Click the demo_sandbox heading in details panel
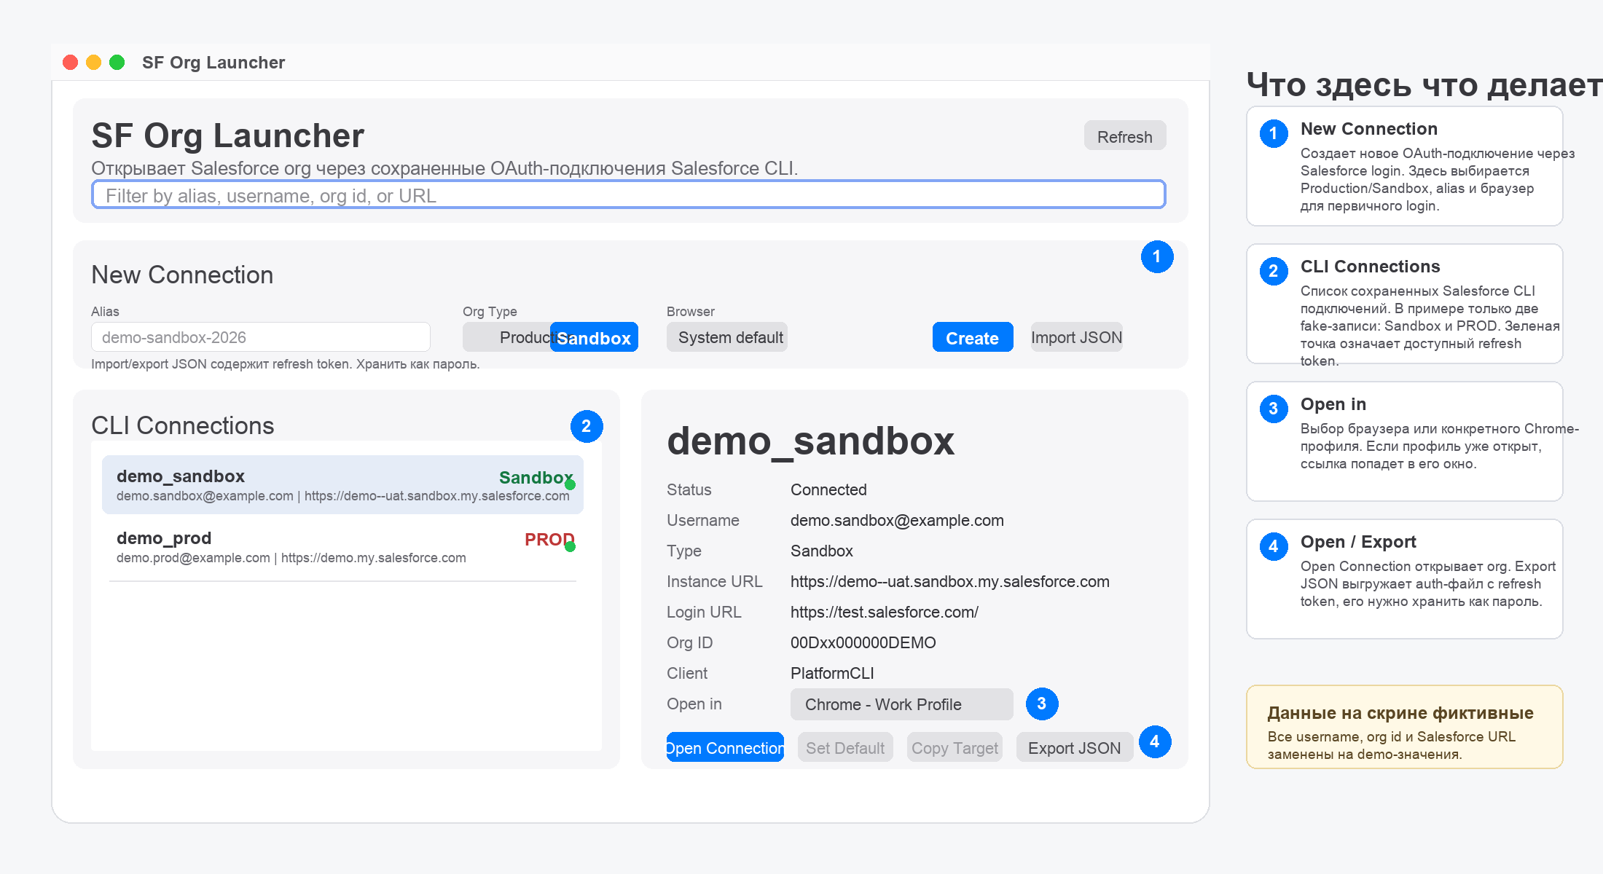The image size is (1603, 874). coord(810,441)
